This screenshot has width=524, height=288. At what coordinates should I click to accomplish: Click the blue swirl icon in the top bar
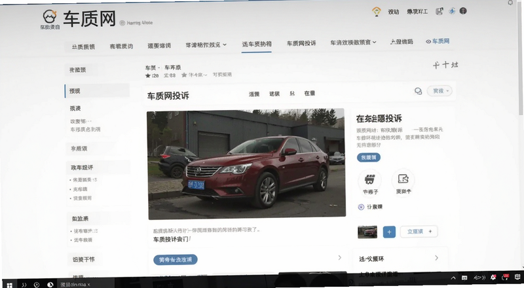coord(452,11)
